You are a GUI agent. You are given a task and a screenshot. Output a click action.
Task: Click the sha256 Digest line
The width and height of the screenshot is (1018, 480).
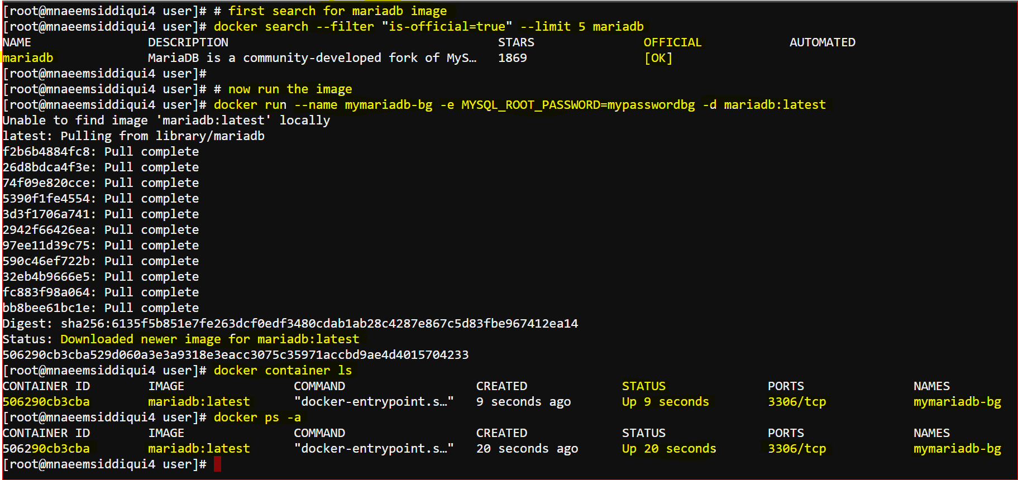tap(290, 324)
